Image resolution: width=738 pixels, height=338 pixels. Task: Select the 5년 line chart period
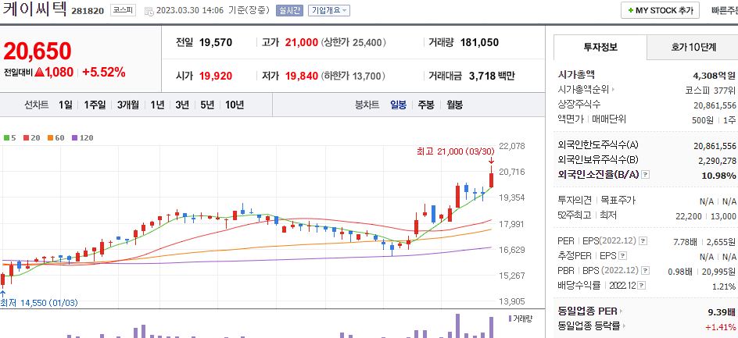click(x=207, y=105)
